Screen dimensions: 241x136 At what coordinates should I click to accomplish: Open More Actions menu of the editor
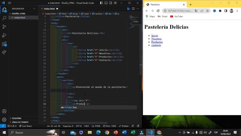pos(138,9)
